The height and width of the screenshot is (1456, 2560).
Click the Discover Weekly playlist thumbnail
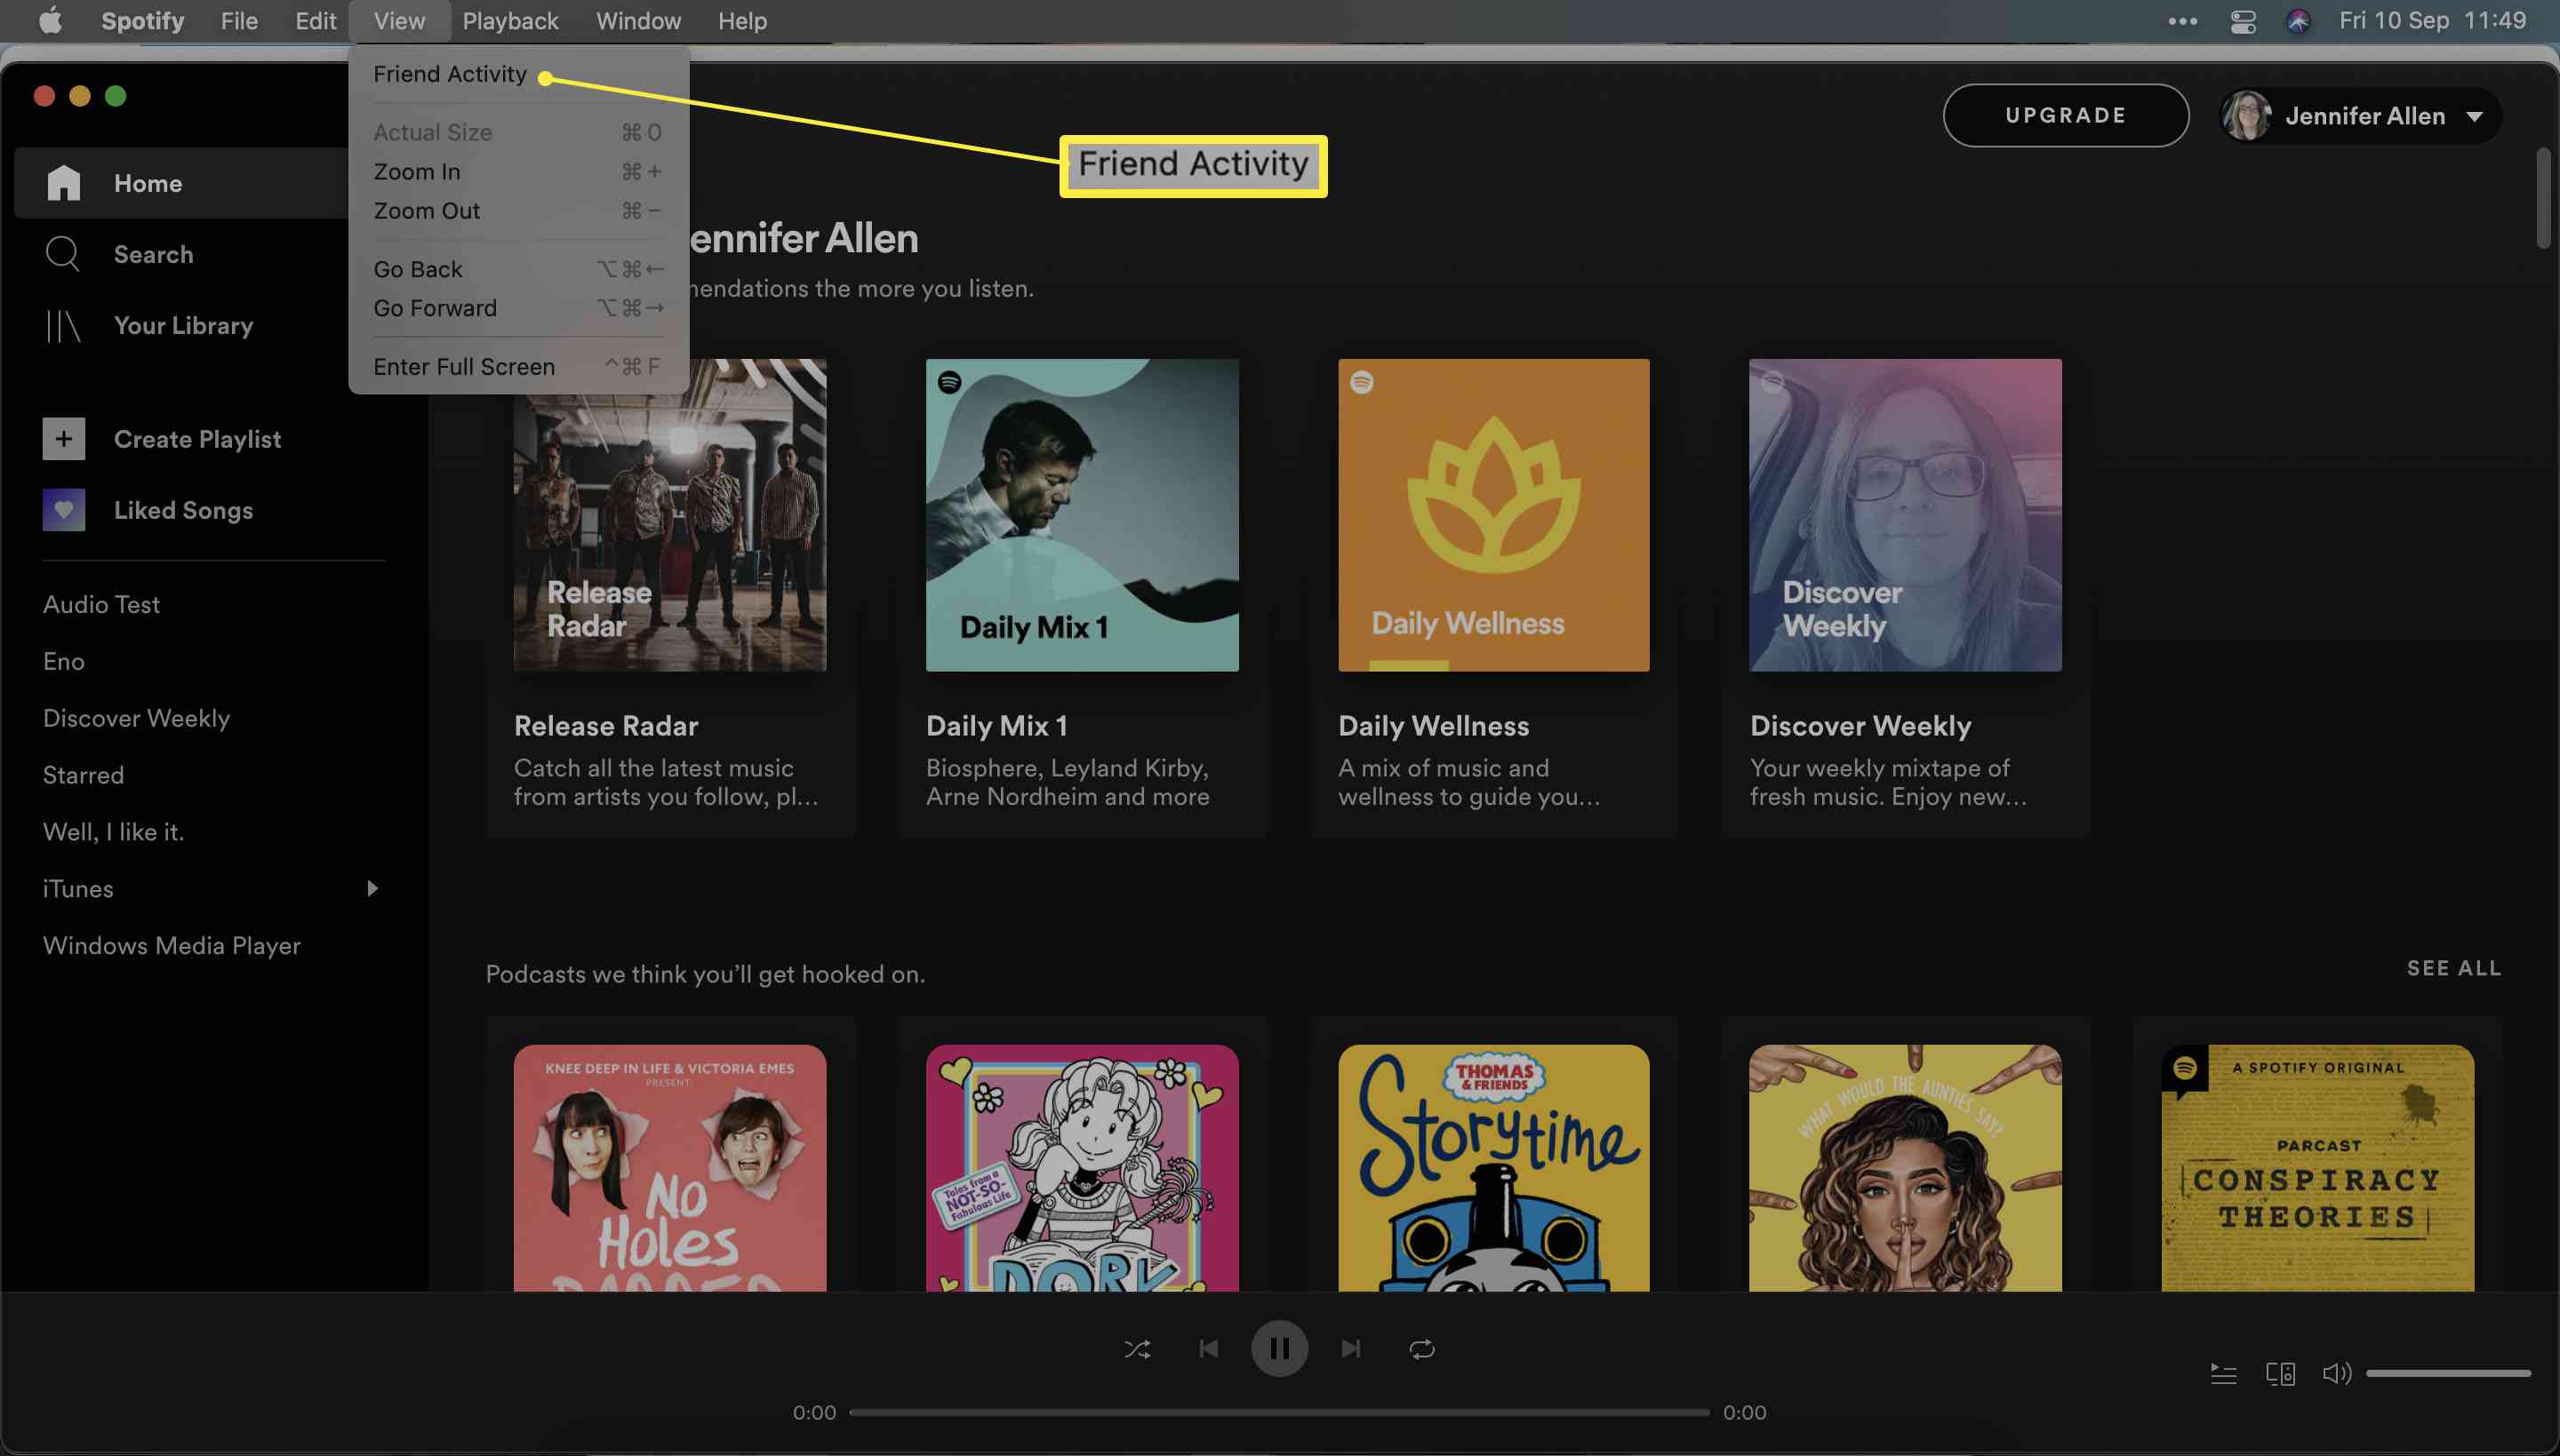coord(1904,514)
